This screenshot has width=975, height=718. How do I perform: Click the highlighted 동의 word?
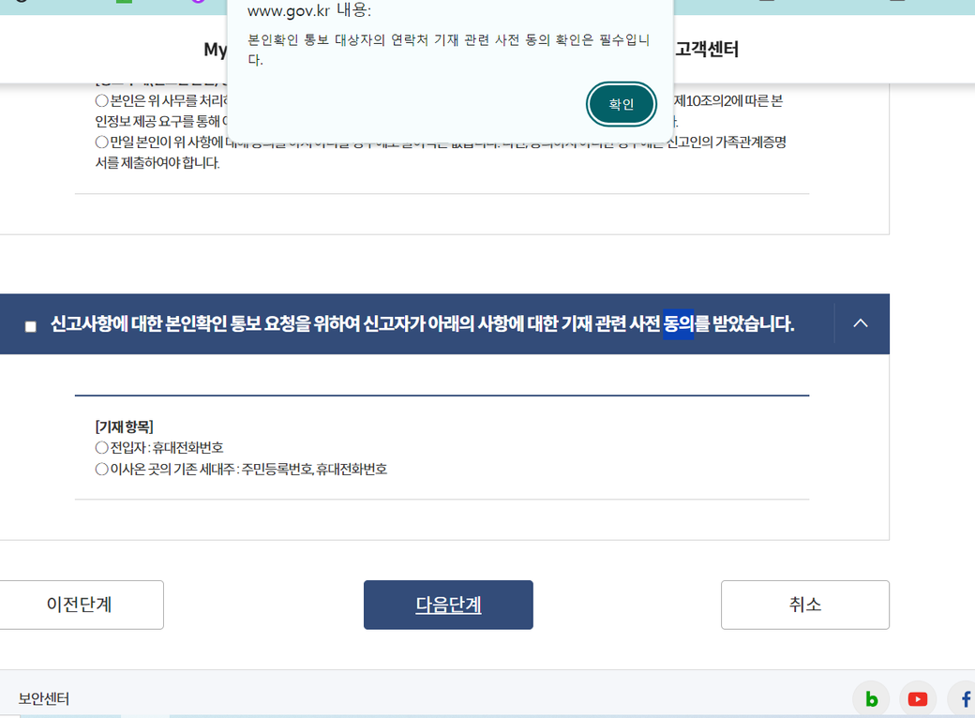click(x=678, y=324)
